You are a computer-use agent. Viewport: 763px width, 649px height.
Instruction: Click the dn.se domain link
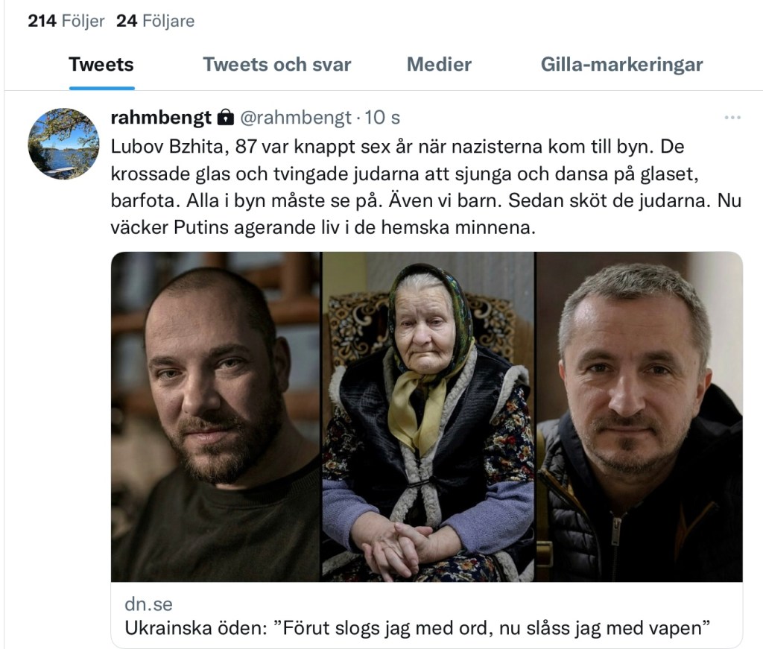coord(148,604)
